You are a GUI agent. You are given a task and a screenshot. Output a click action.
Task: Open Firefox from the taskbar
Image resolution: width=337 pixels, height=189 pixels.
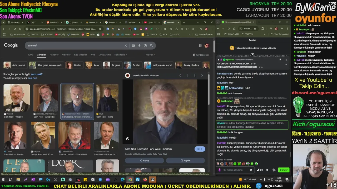tap(145, 180)
